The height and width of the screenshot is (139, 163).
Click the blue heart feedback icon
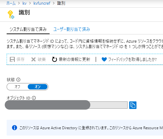[x=104, y=59]
